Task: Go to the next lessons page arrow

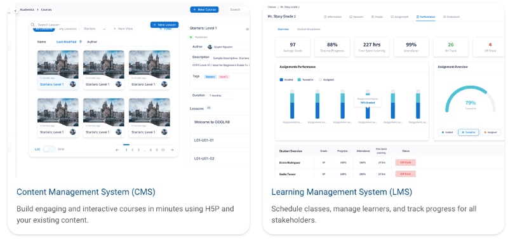Action: point(172,150)
